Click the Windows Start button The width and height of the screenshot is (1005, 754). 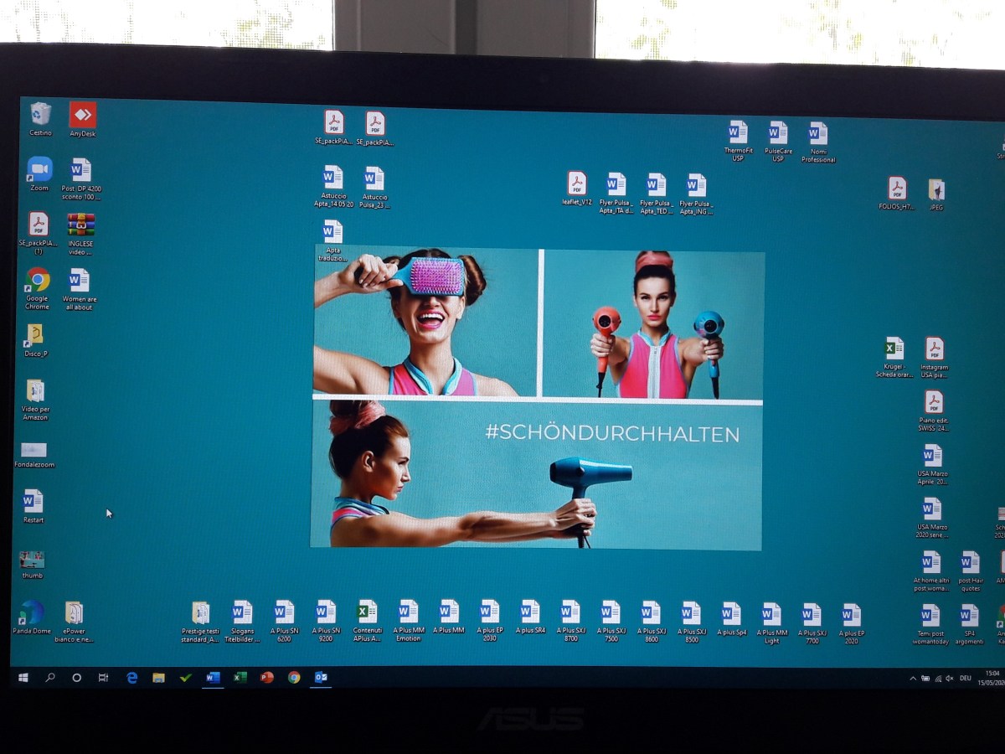coord(23,677)
